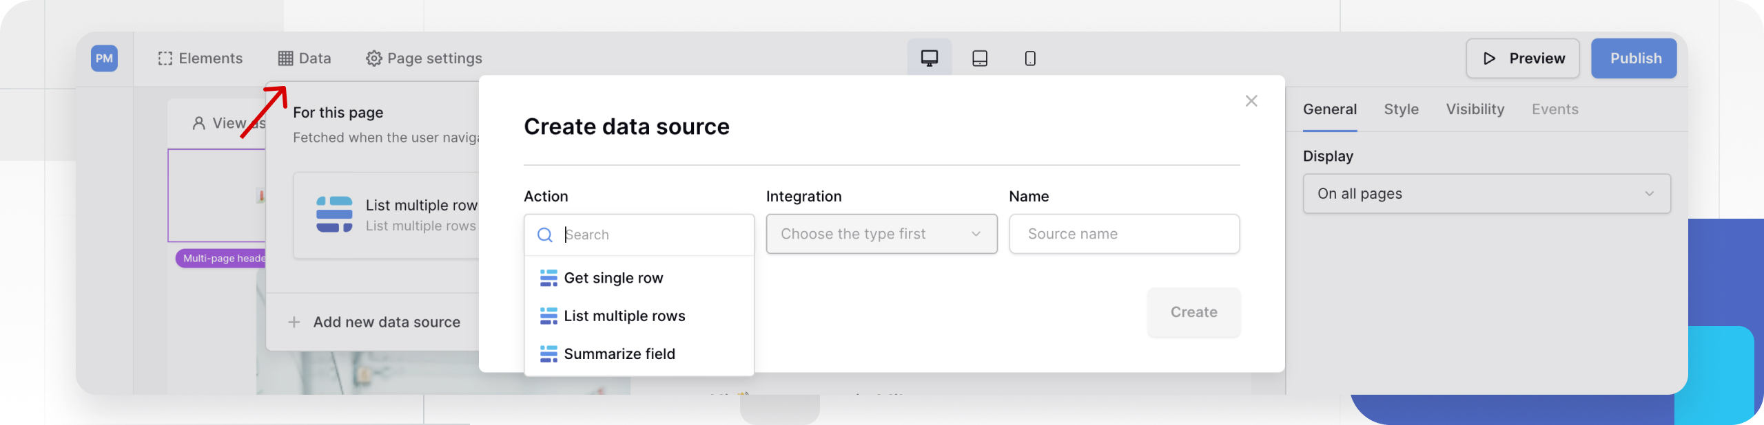Click the Summarize field icon
Screen dimensions: 1764x425
548,353
